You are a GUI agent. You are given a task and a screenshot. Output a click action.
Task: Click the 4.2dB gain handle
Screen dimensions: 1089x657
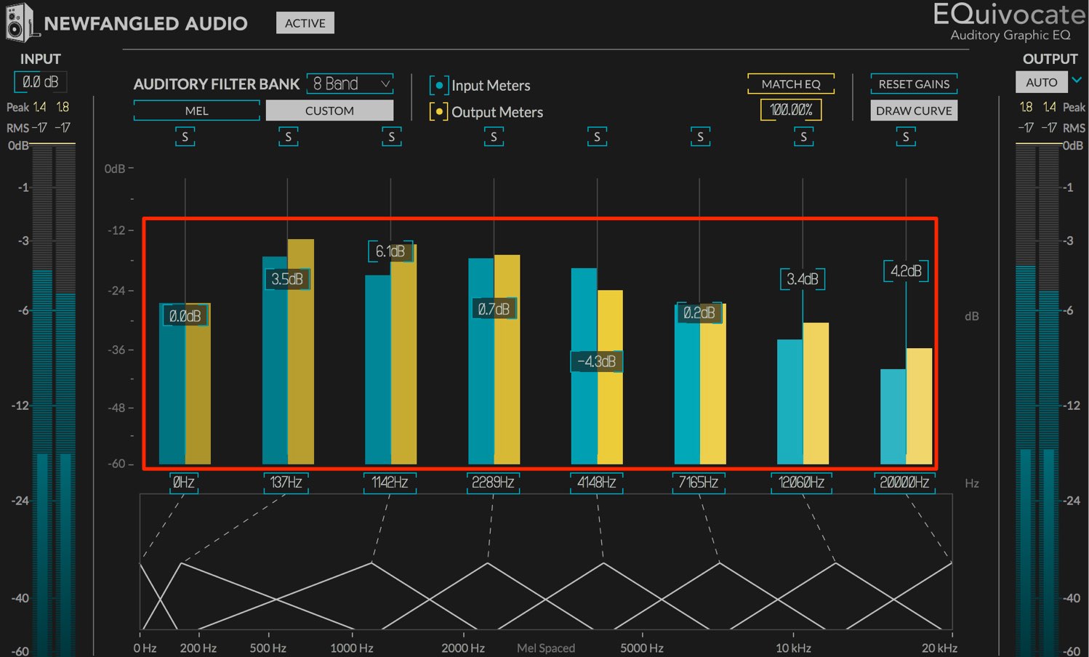pos(906,271)
